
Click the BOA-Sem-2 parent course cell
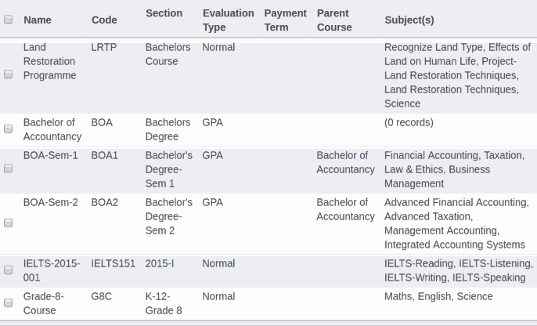(345, 209)
